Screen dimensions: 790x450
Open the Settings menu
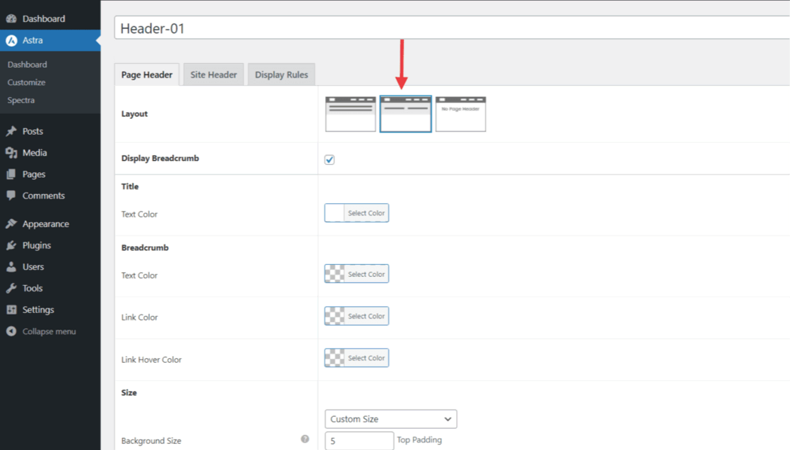(51, 310)
